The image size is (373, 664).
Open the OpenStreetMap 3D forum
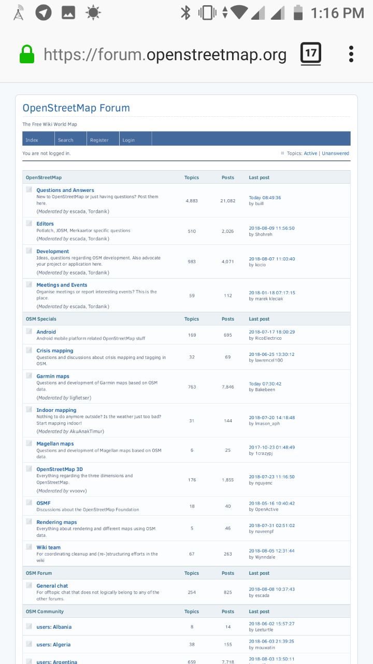pos(60,469)
